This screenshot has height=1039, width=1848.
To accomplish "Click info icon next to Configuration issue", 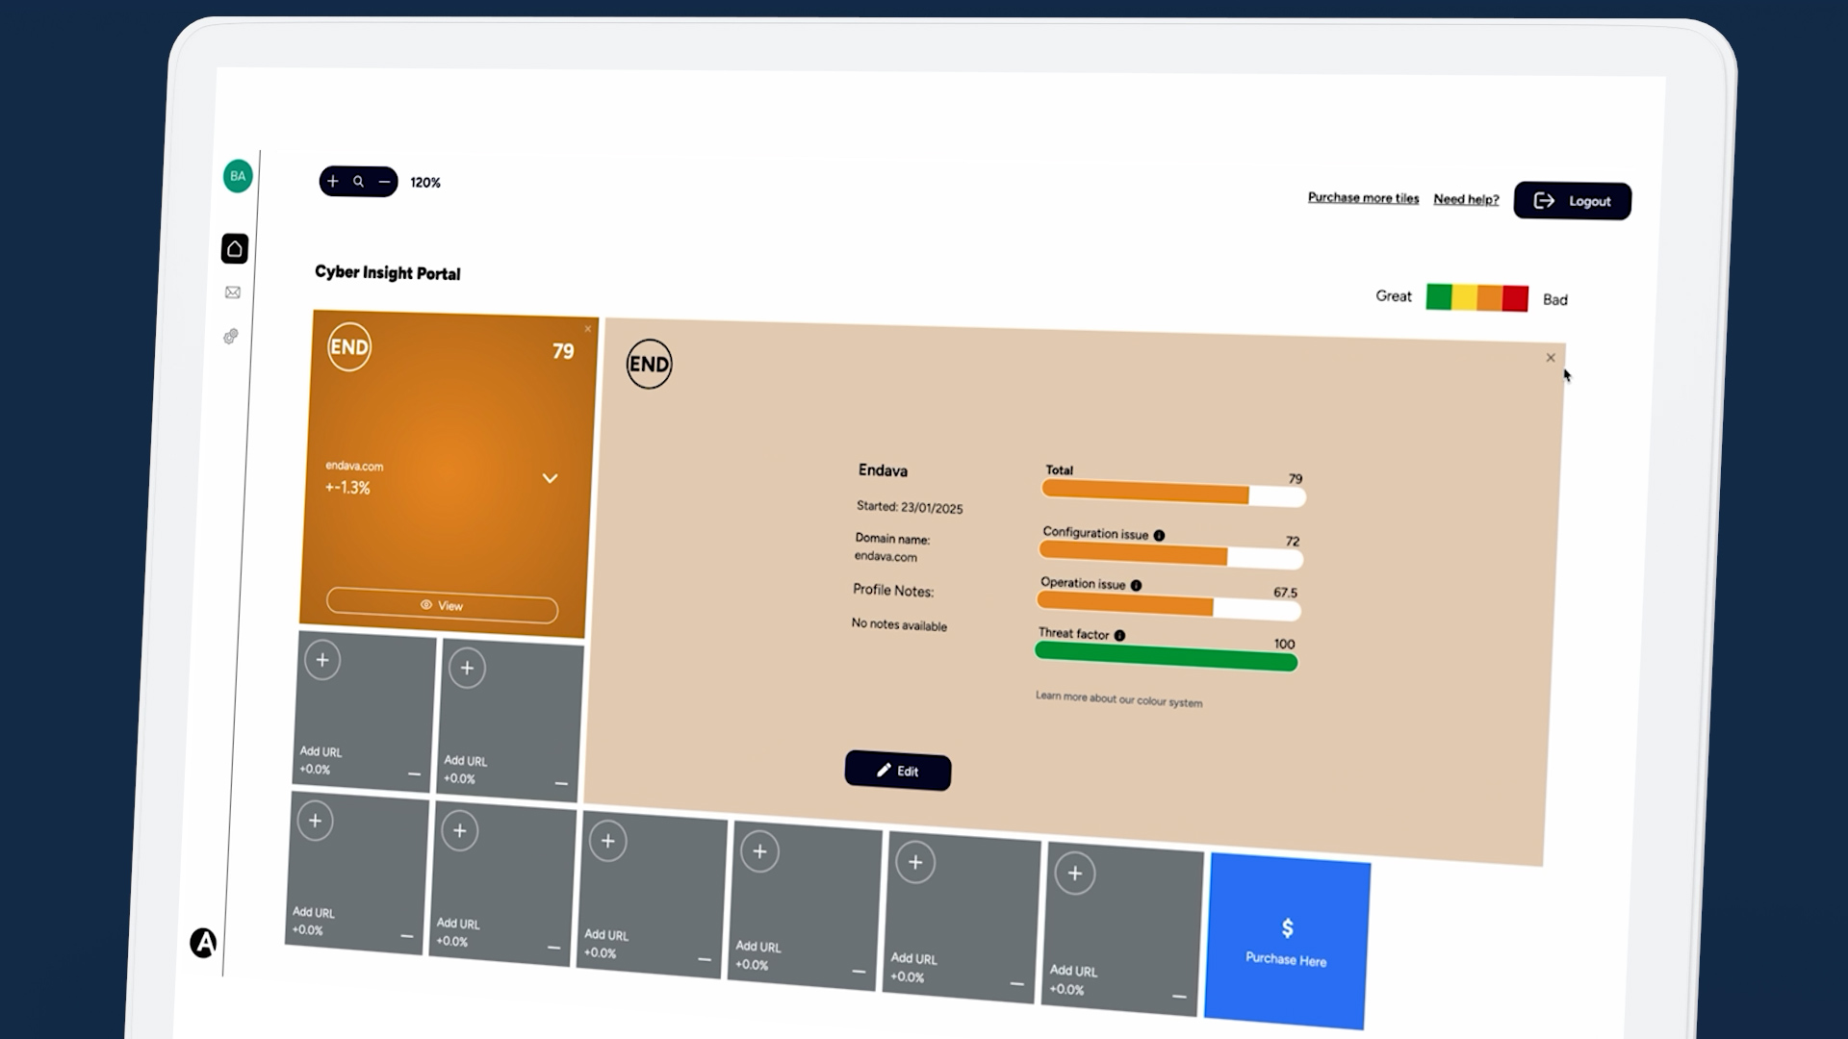I will coord(1159,536).
